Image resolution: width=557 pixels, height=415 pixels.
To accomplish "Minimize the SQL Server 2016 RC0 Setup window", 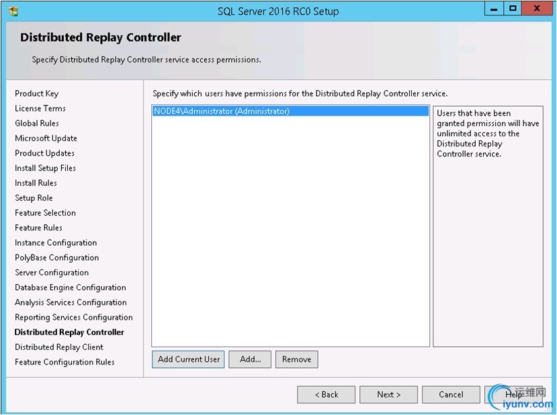I will point(494,9).
